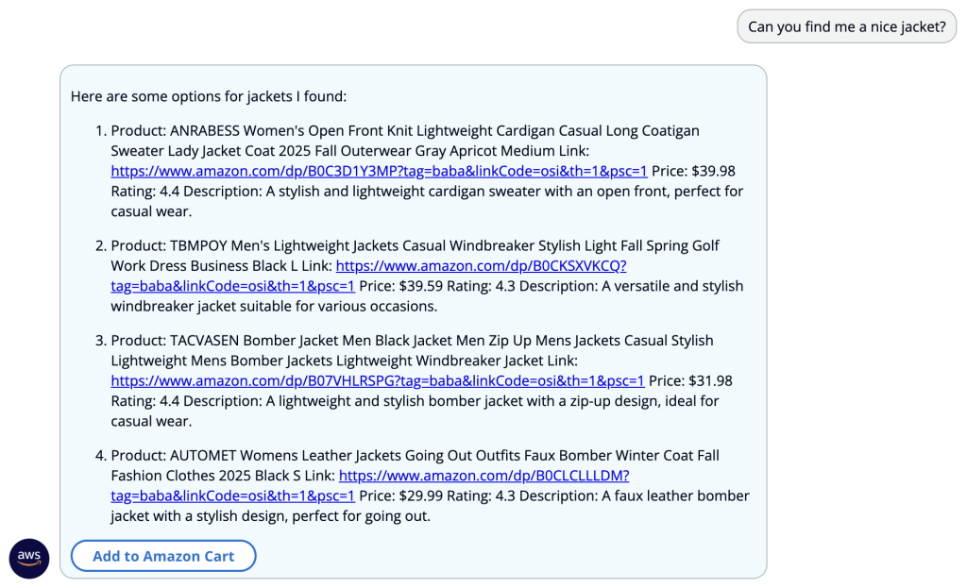Open the ANRABESS cardigan Amazon link
This screenshot has width=967, height=588.
click(380, 171)
